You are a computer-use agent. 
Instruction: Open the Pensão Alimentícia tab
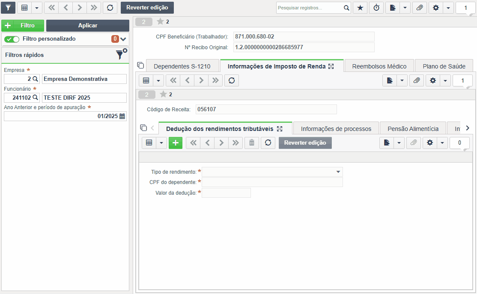point(413,129)
